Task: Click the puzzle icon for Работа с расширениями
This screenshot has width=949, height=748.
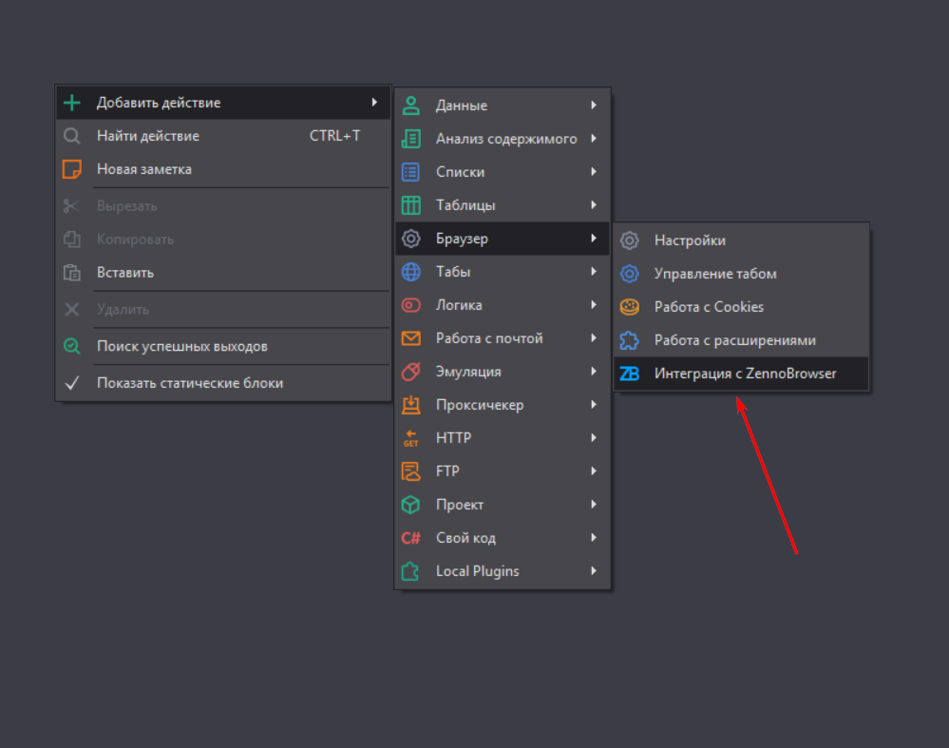Action: [x=629, y=340]
